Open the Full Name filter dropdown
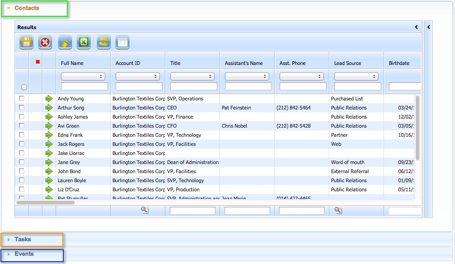455x264 pixels. point(83,76)
